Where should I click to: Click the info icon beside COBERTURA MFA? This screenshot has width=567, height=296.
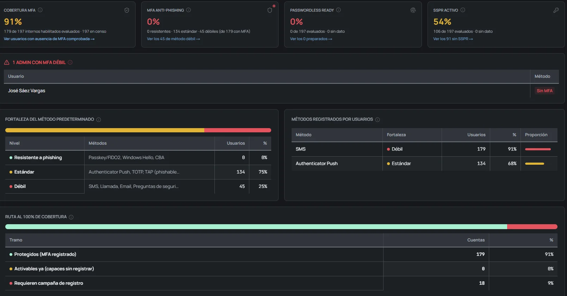pos(40,10)
